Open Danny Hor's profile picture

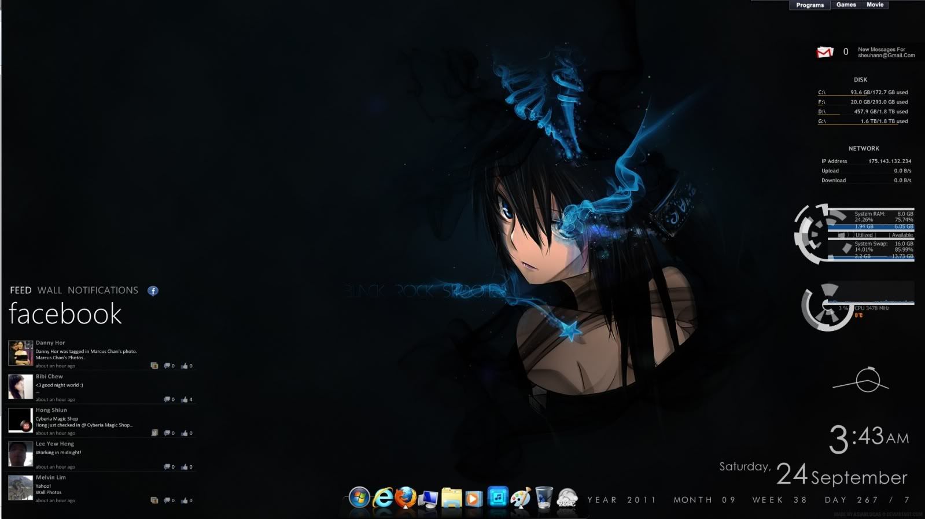point(20,353)
